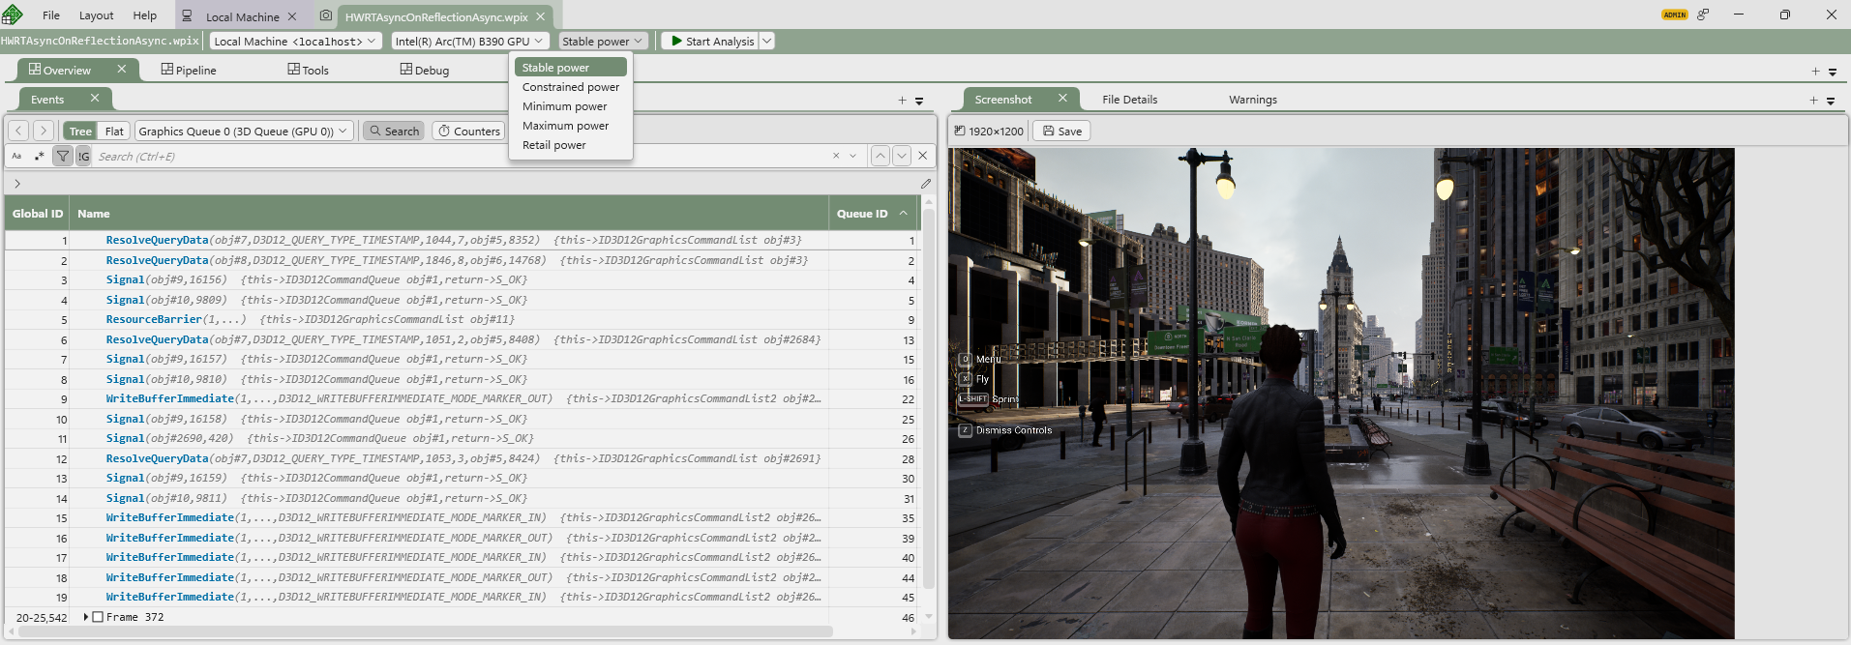Save the captured screenshot

(x=1061, y=131)
